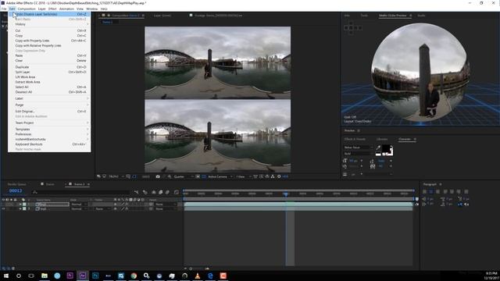The width and height of the screenshot is (500, 281).
Task: Toggle the region of interest icon
Action: click(x=198, y=176)
